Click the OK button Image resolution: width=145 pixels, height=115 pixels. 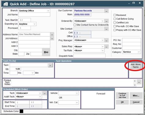pos(122,102)
